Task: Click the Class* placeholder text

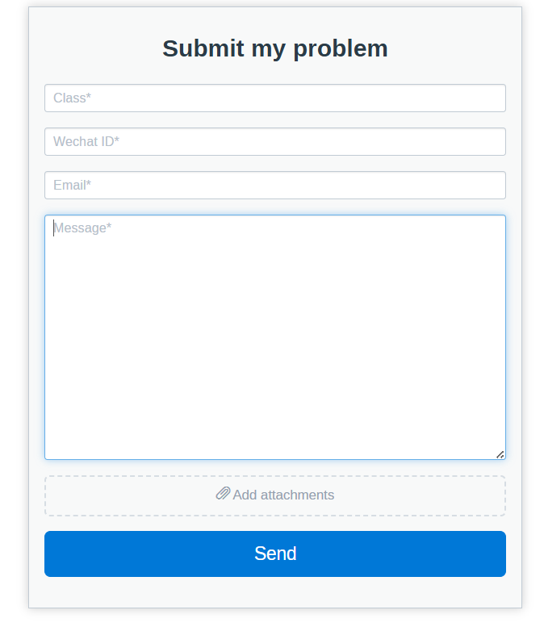Action: [72, 98]
